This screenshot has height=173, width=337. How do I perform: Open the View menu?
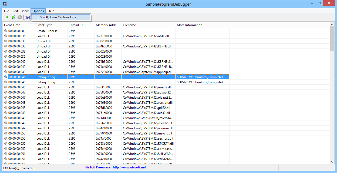coord(25,11)
